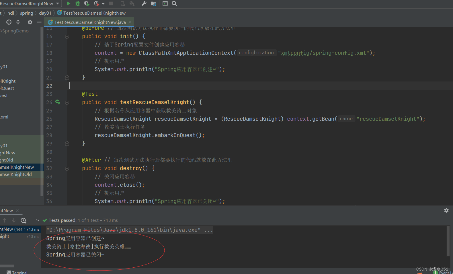The height and width of the screenshot is (274, 453).
Task: Go to the previous failed test arrow
Action: (x=5, y=220)
